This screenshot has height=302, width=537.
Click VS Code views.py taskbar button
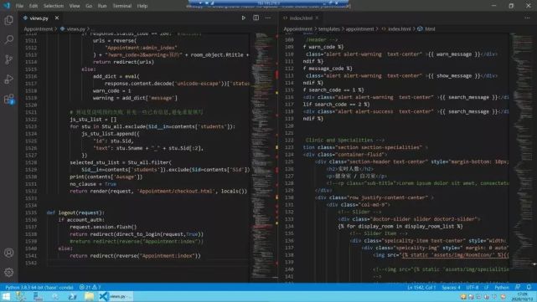116,296
